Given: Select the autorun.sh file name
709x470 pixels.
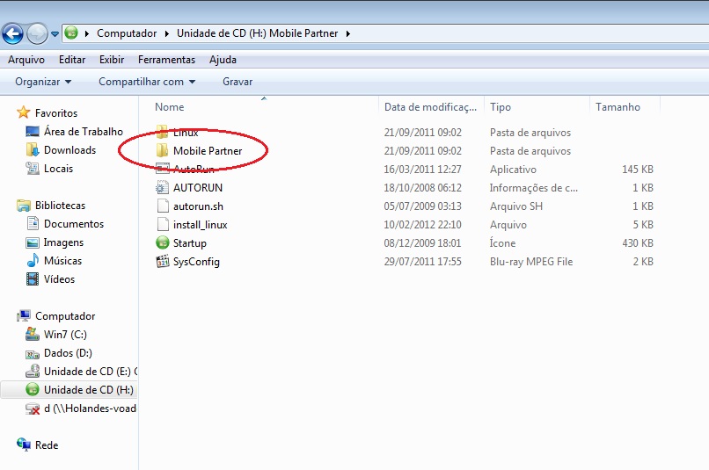Looking at the screenshot, I should tap(198, 206).
